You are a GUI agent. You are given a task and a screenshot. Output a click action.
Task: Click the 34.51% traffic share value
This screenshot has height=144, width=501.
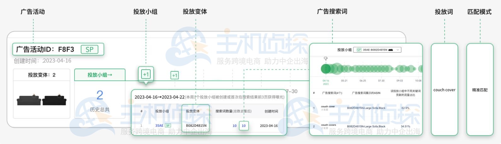coord(406,126)
